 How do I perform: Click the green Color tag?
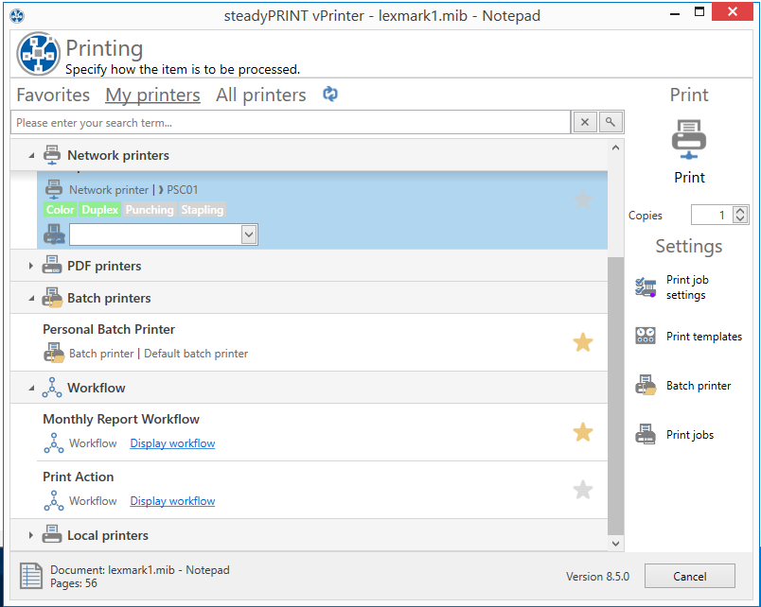(61, 210)
